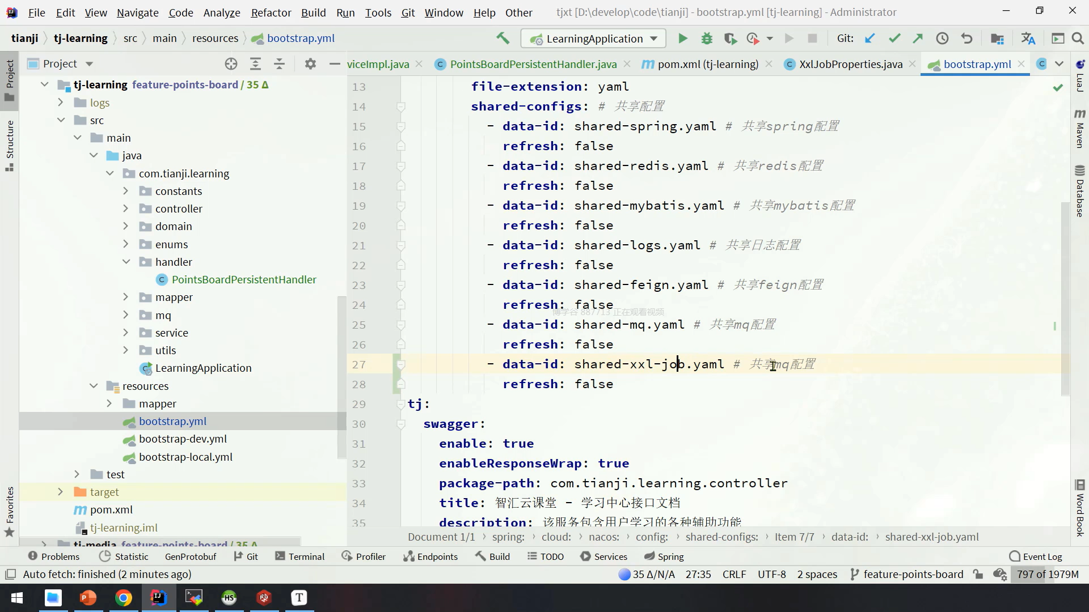The width and height of the screenshot is (1089, 612).
Task: Click the Search Everywhere magnifier icon
Action: 1078,39
